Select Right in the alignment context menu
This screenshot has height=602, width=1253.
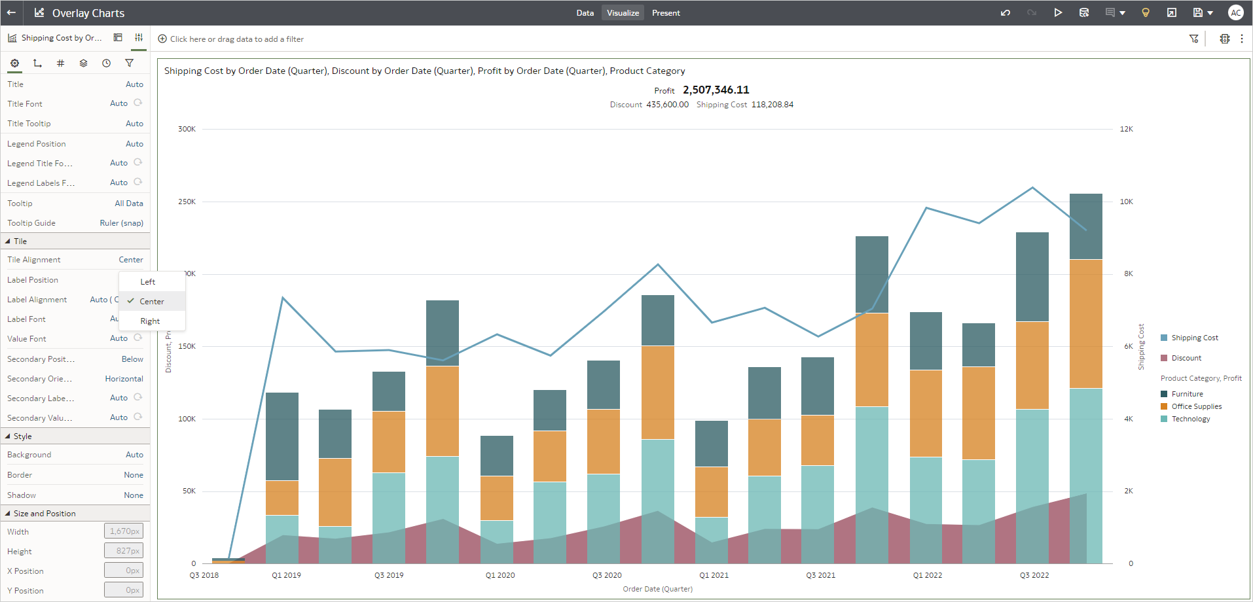(x=150, y=321)
